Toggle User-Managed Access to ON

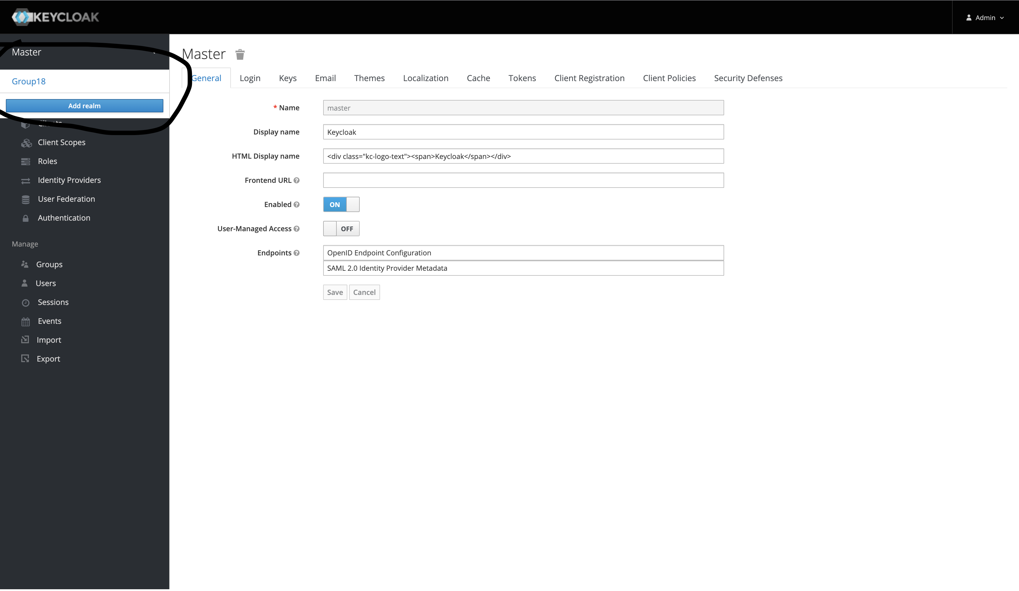[341, 228]
